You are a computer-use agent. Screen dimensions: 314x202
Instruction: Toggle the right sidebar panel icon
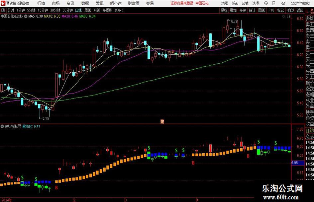click(x=288, y=17)
